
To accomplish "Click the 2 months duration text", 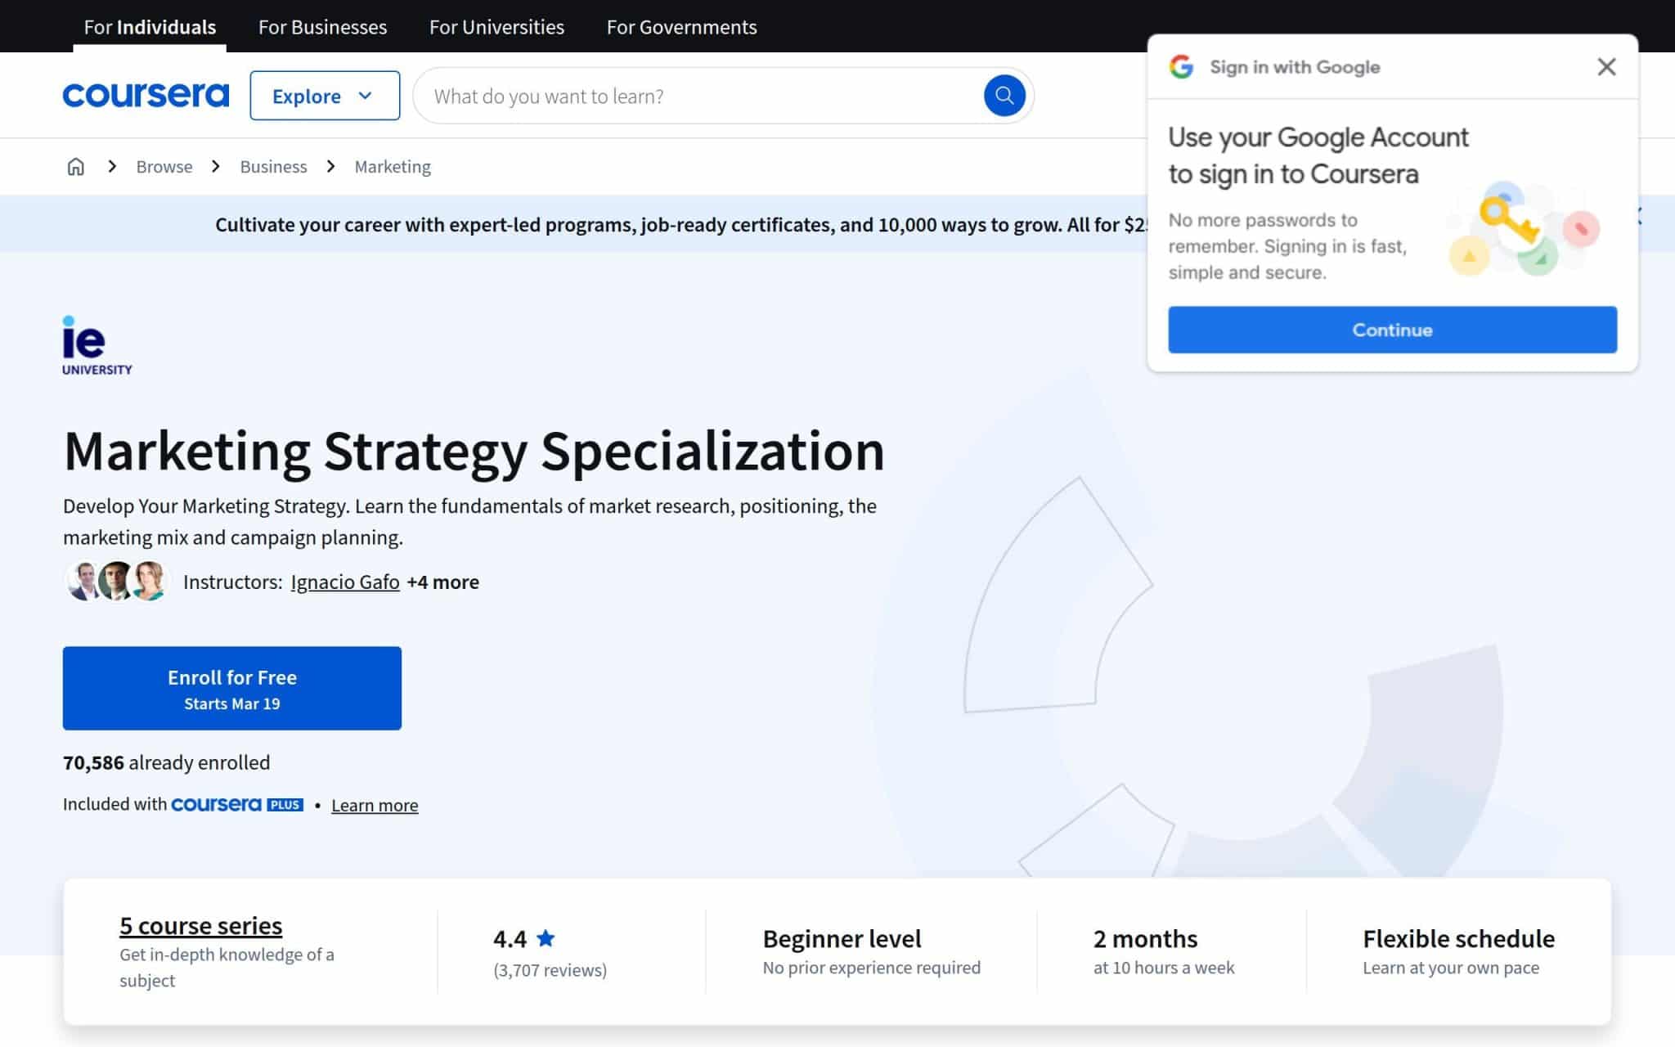I will point(1145,938).
